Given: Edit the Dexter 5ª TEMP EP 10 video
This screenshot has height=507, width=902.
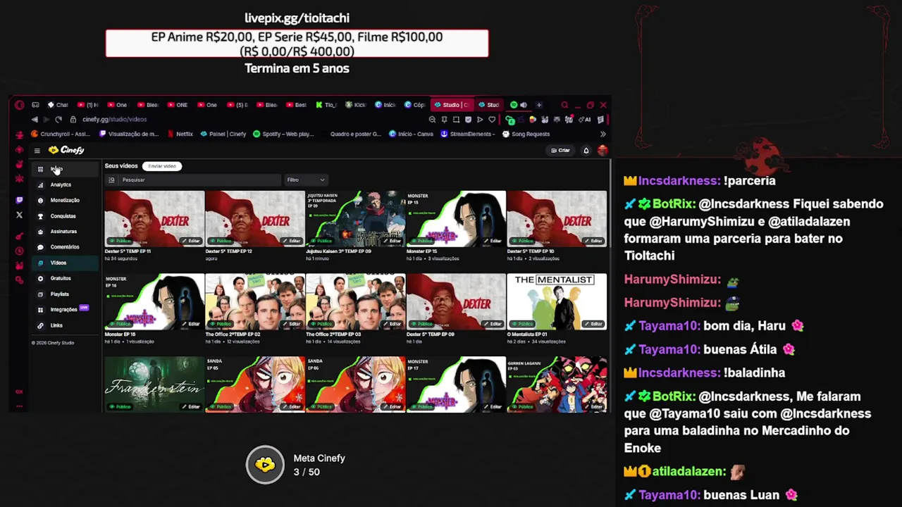Looking at the screenshot, I should pos(594,241).
